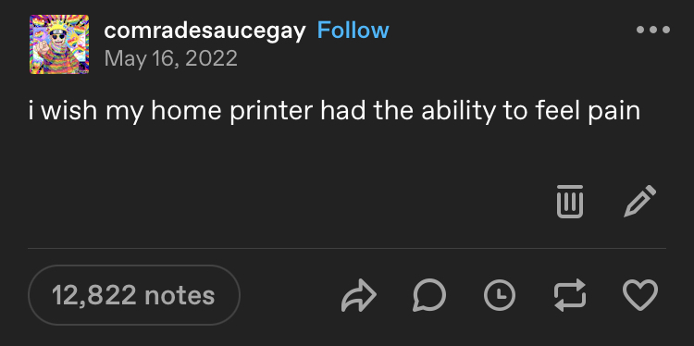Like the post with the heart icon
The width and height of the screenshot is (694, 346).
[x=640, y=295]
